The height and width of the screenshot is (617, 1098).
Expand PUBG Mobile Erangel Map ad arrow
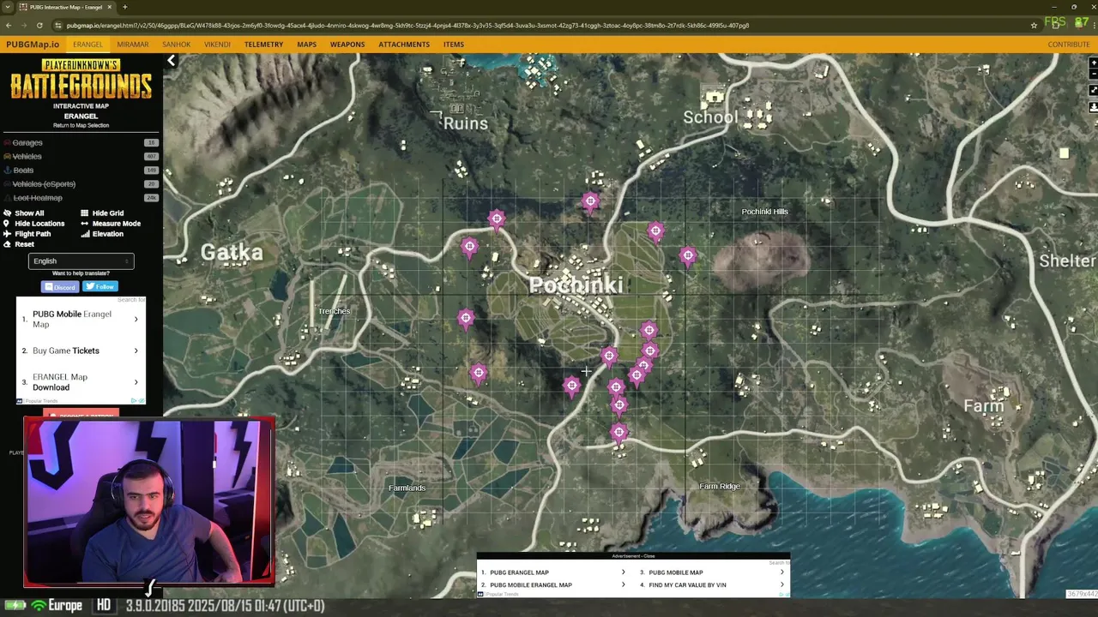click(136, 320)
